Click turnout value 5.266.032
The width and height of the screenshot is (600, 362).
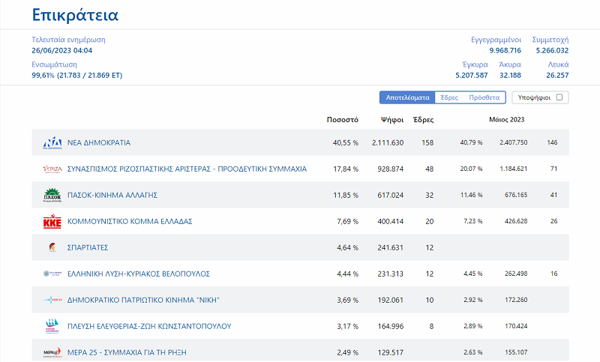pos(552,50)
